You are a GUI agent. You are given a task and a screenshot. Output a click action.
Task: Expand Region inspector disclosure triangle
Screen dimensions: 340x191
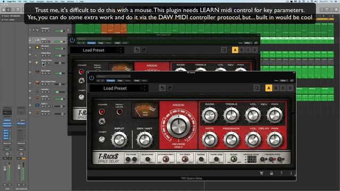point(2,16)
